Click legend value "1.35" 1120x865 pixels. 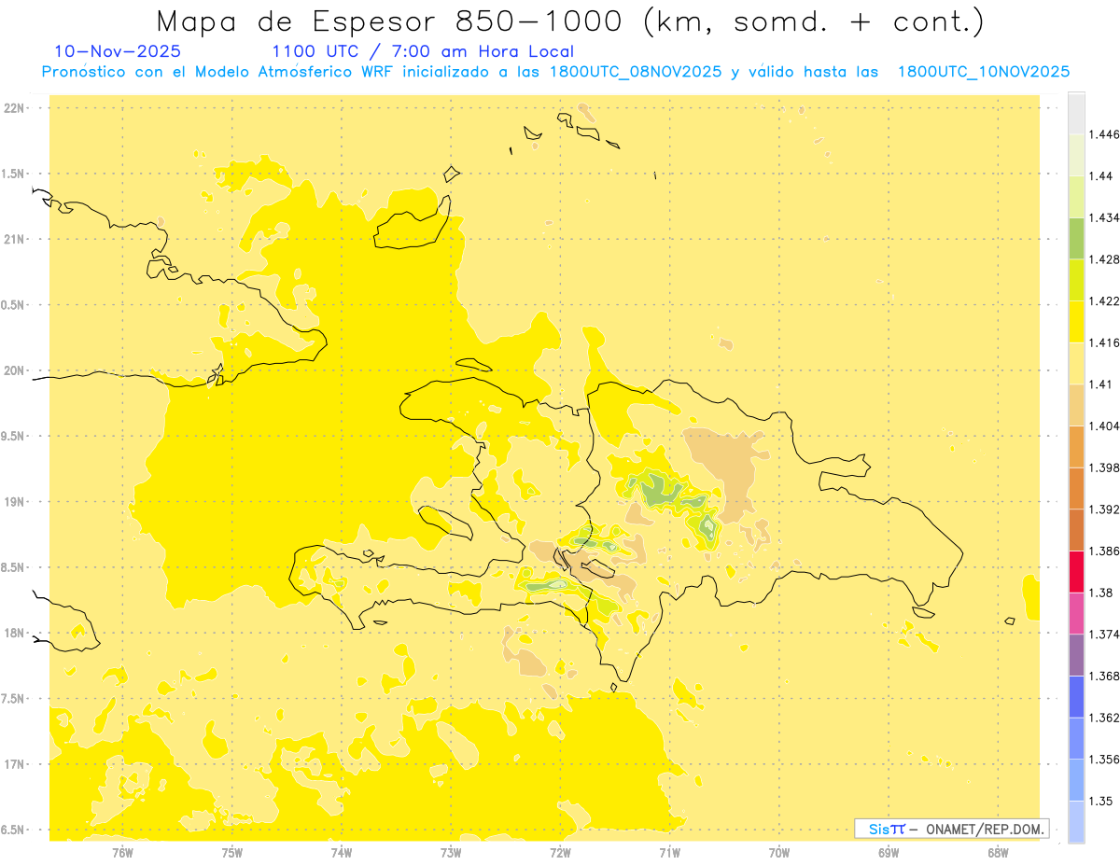(1100, 801)
